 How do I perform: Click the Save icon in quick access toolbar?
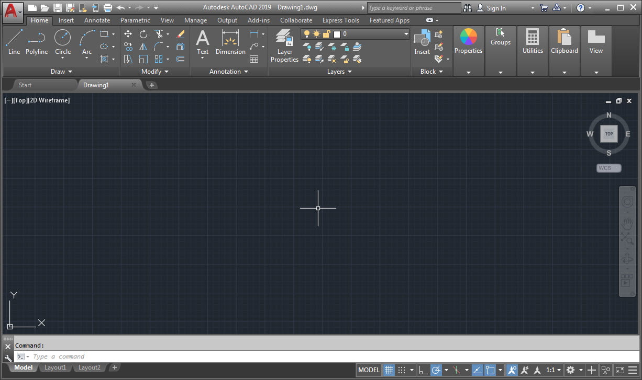58,8
